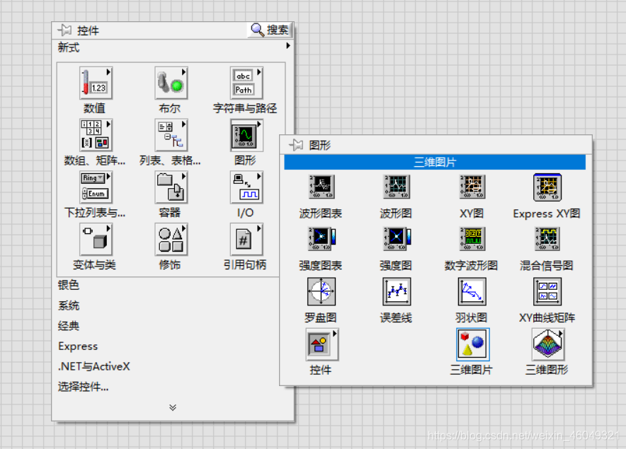The width and height of the screenshot is (626, 449).
Task: Select the 强度图表 intensity chart control
Action: 321,239
